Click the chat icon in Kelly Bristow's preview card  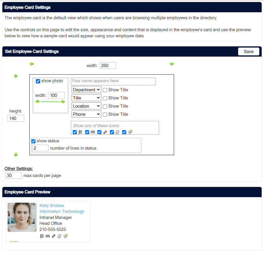[x=65, y=236]
